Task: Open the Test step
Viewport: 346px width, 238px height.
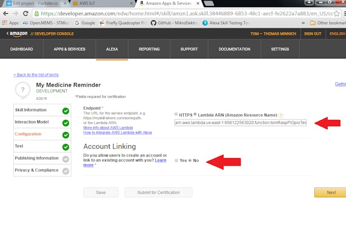Action: click(42, 146)
